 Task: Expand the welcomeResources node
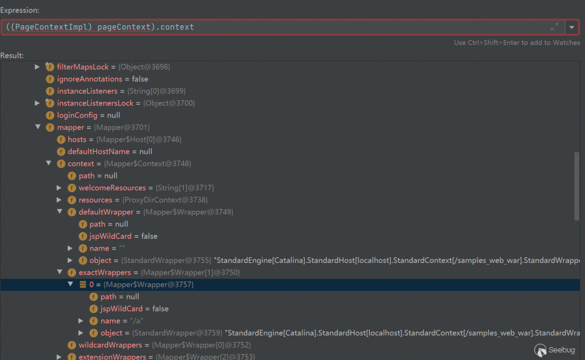point(59,187)
